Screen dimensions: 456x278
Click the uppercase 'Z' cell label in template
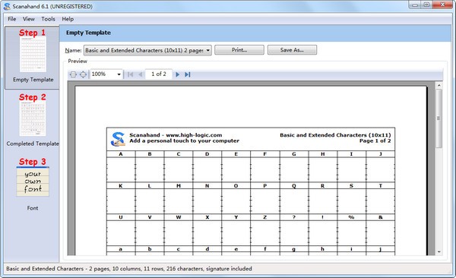coord(265,217)
